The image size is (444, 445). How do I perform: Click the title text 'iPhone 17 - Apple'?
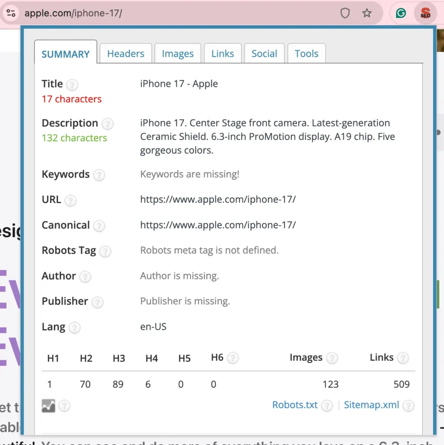coord(179,84)
